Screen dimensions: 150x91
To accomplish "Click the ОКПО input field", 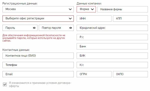I will (130, 74).
